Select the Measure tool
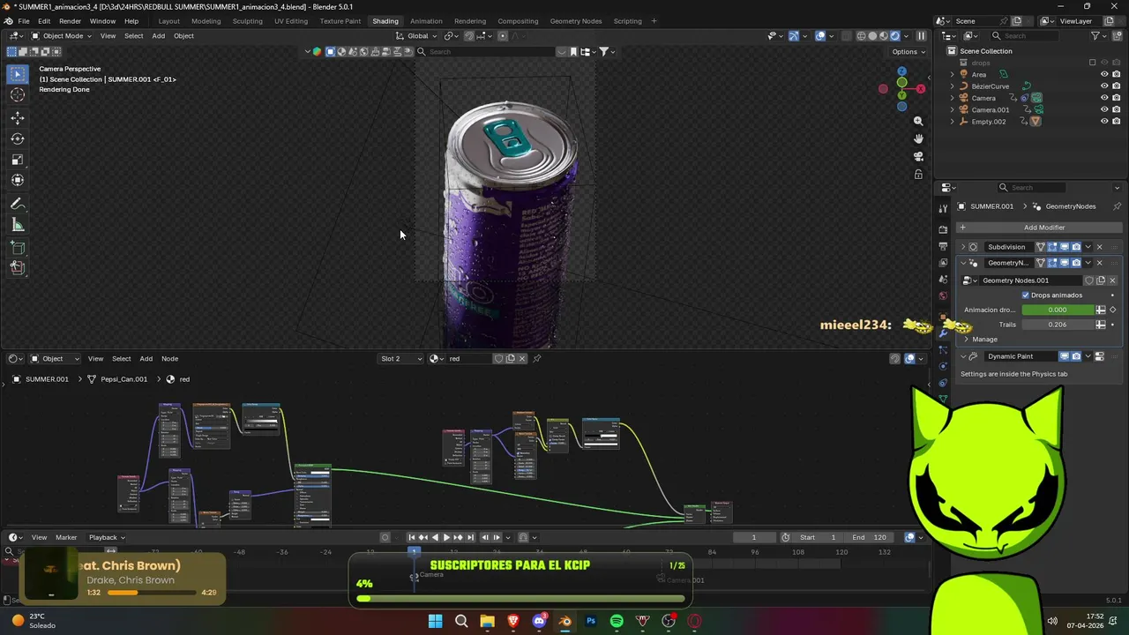 point(18,226)
